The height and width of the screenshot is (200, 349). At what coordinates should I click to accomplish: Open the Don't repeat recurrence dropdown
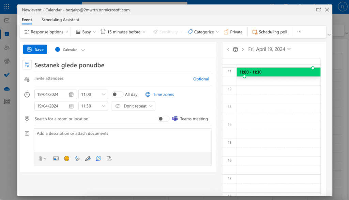point(133,106)
